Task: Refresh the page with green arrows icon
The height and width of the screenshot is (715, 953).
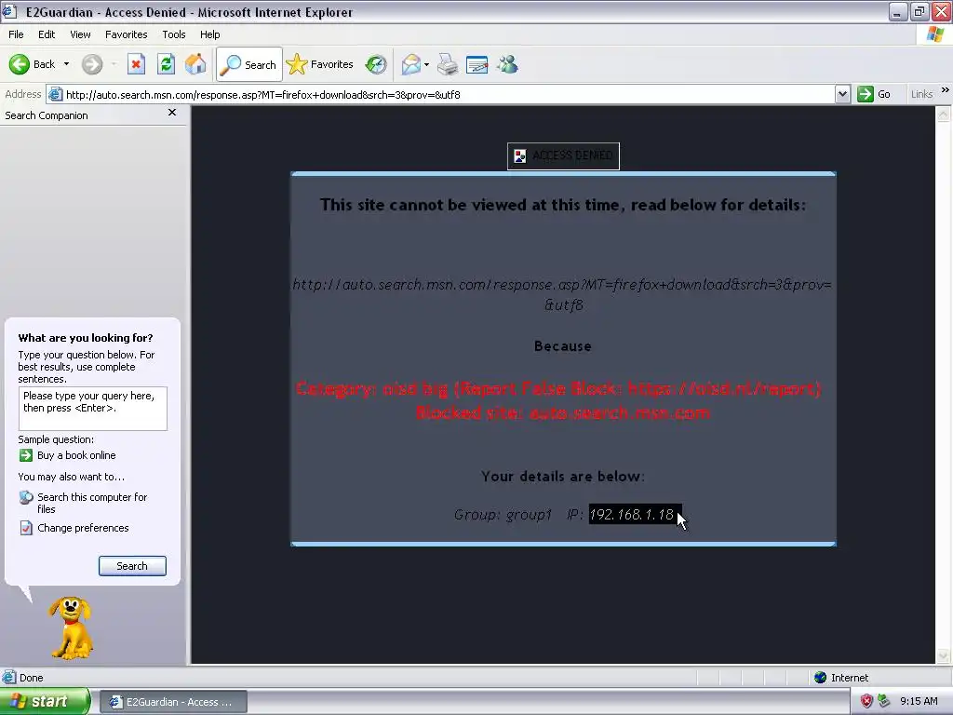Action: click(x=166, y=64)
